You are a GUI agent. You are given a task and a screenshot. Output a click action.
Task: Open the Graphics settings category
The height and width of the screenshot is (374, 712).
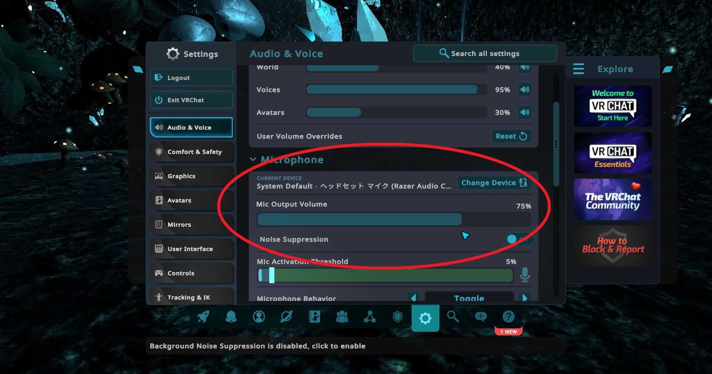click(x=191, y=176)
